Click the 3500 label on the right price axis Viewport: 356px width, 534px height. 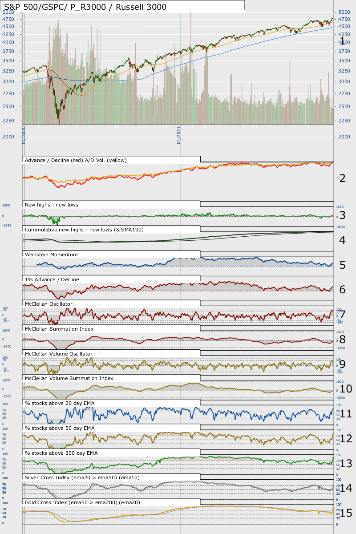point(344,61)
